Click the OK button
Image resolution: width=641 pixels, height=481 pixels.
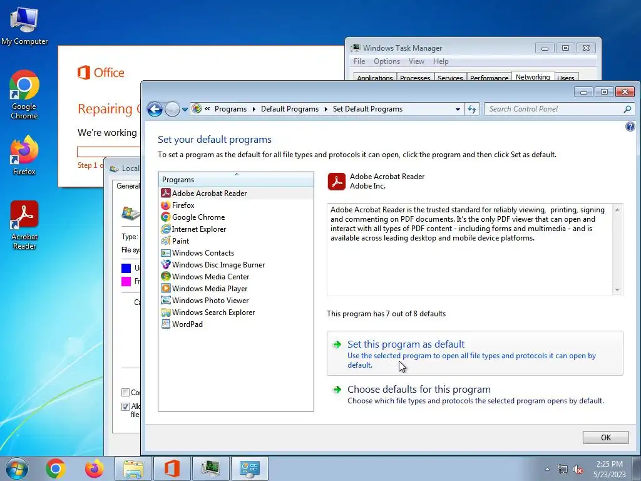click(x=605, y=437)
